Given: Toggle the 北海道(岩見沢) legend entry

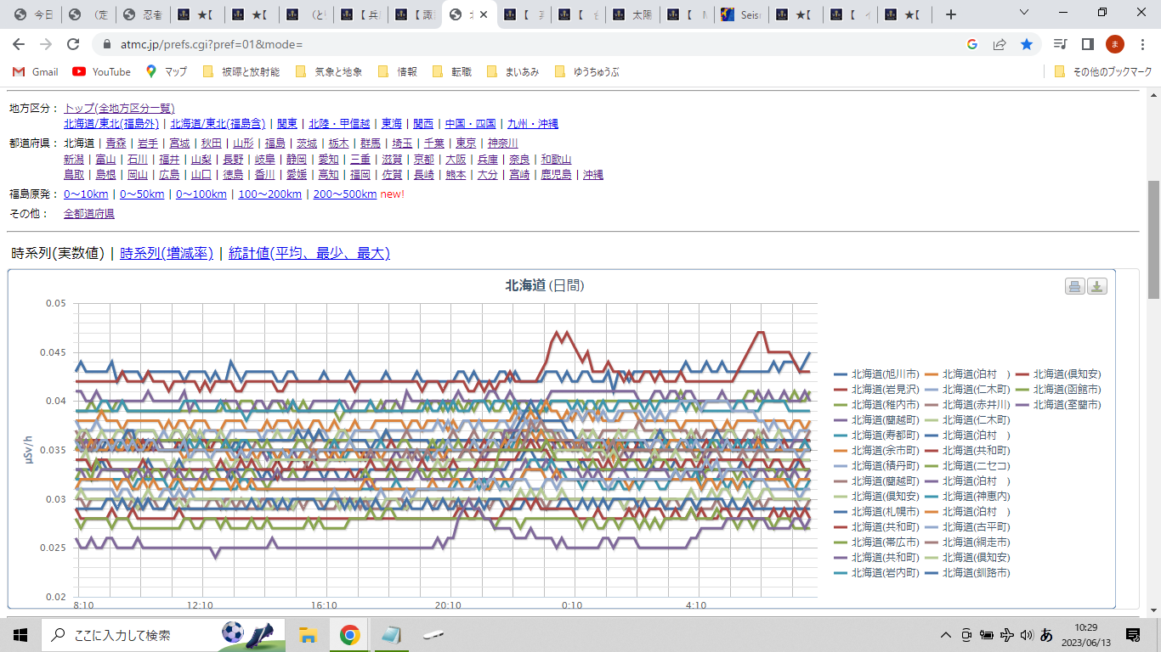Looking at the screenshot, I should (x=876, y=390).
